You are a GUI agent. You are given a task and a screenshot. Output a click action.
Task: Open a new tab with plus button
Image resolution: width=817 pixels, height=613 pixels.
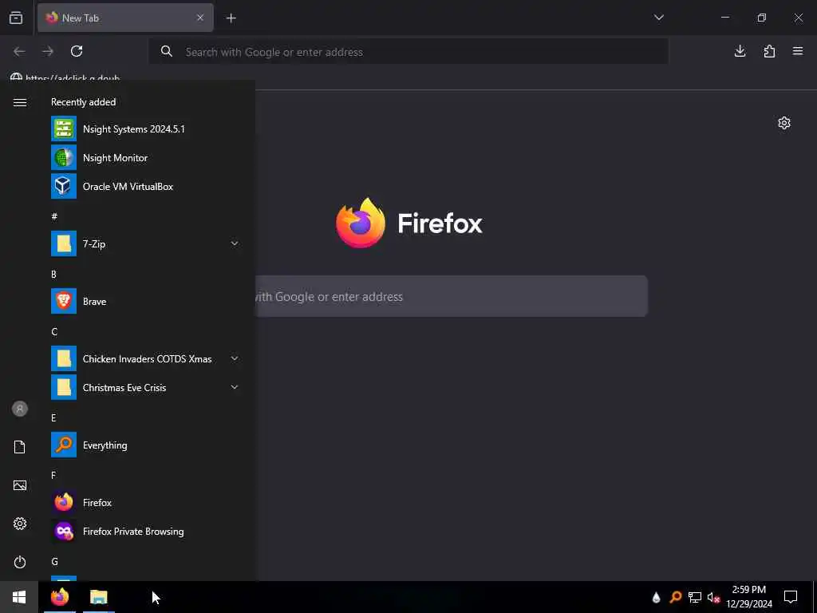click(231, 18)
